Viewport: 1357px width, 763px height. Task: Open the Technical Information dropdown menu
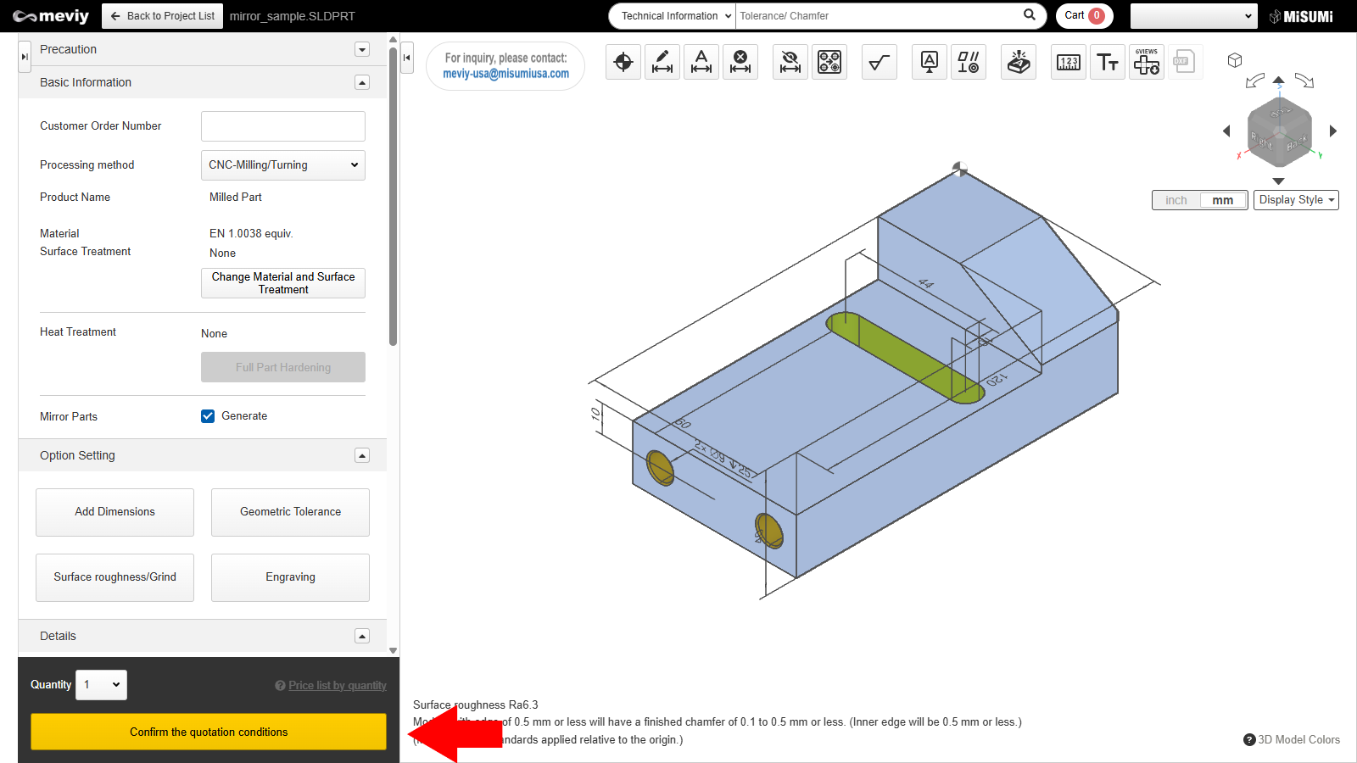click(673, 16)
